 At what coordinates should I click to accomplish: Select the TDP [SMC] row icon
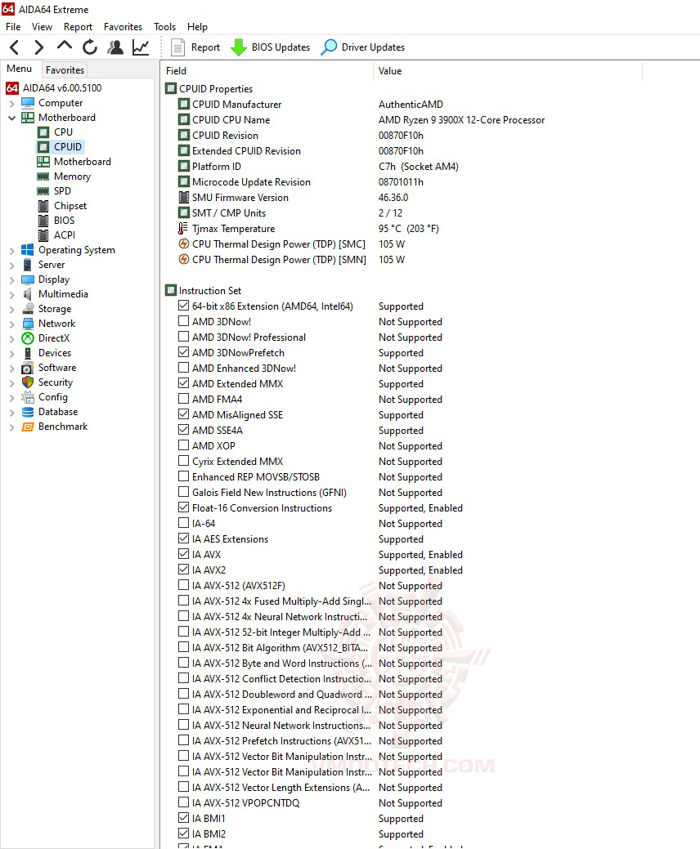(184, 244)
